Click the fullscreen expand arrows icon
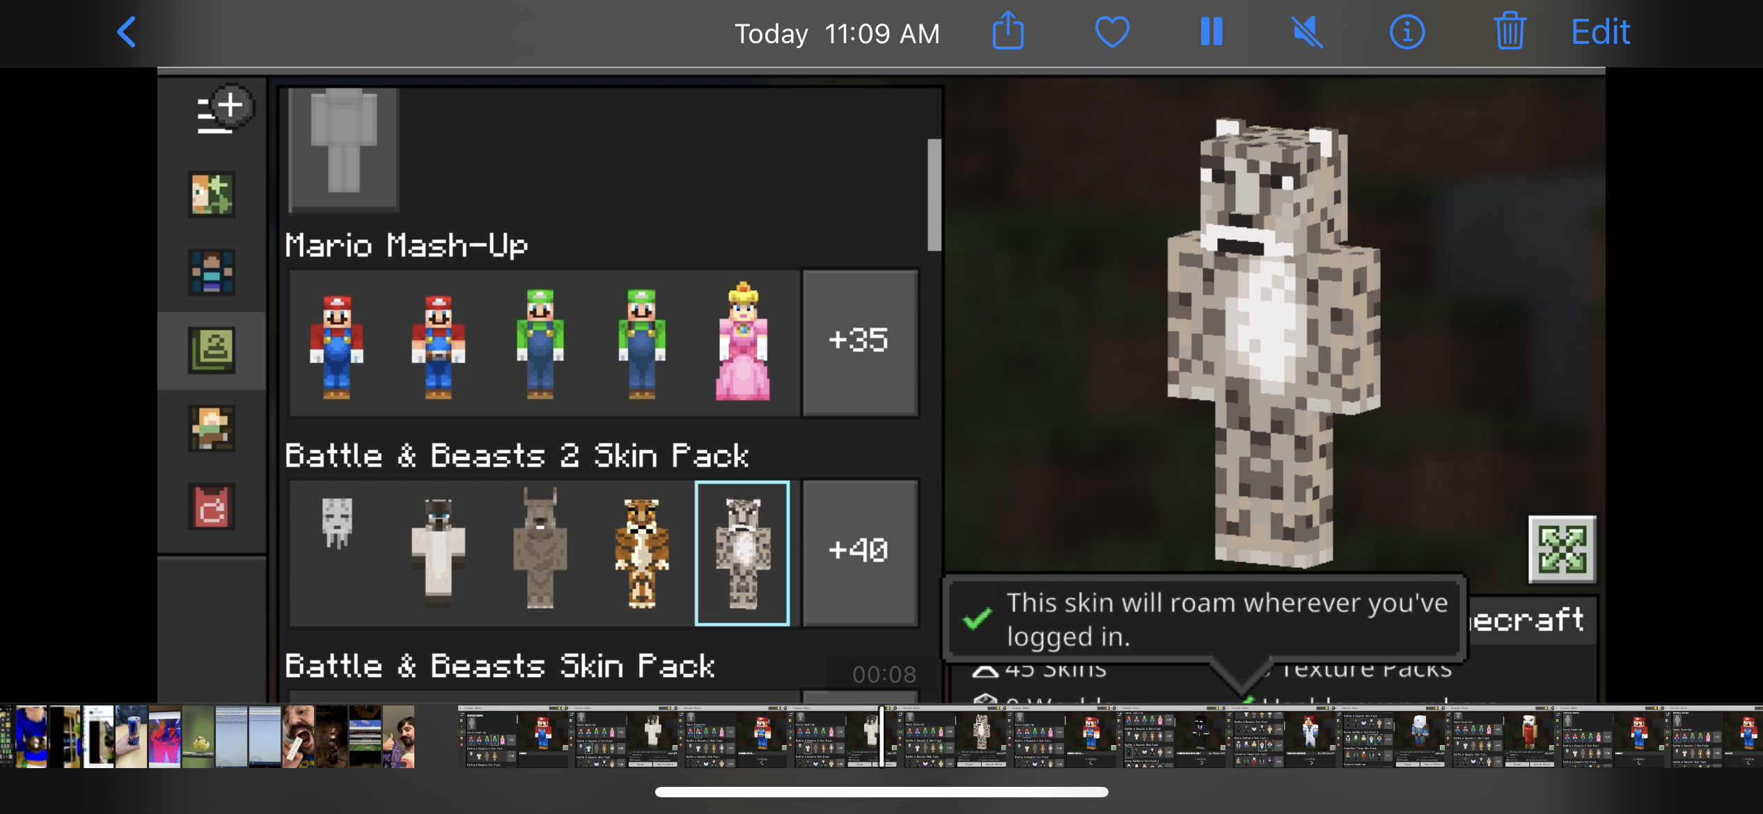Viewport: 1763px width, 814px height. pyautogui.click(x=1562, y=550)
